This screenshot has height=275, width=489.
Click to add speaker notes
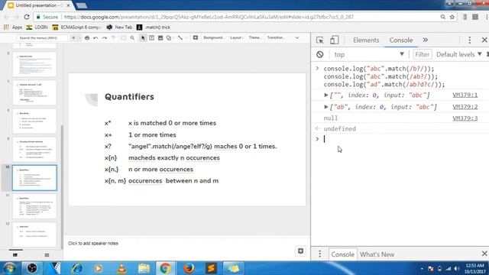point(93,243)
